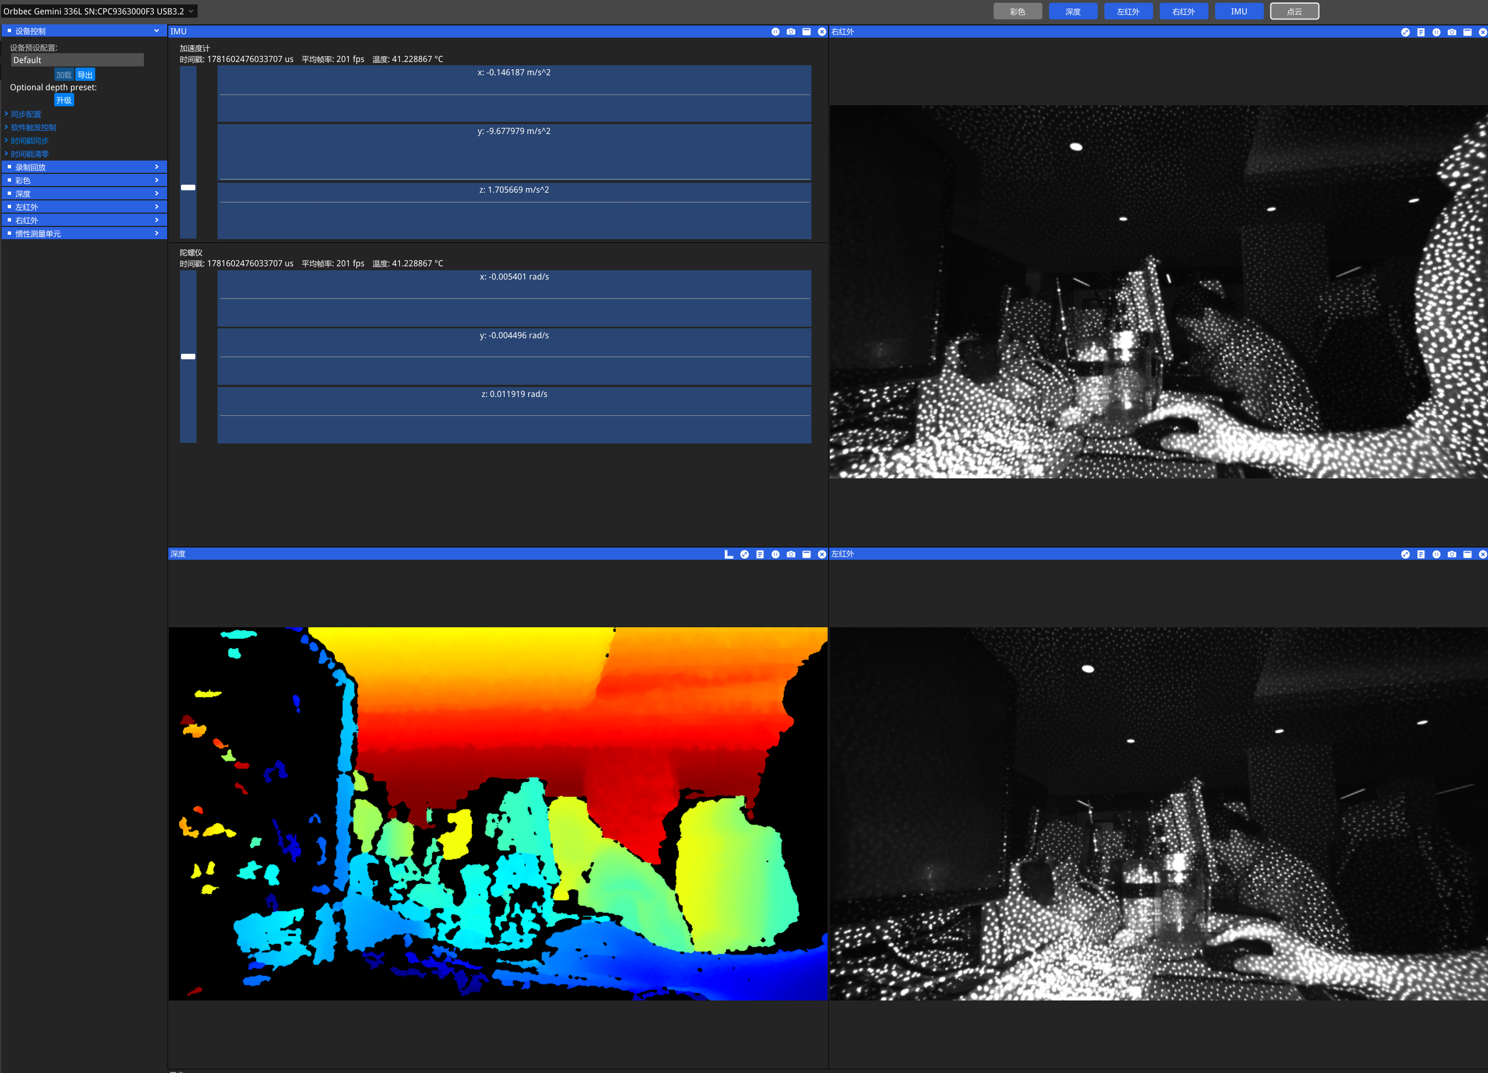Capture a snapshot of the 左红外 stream

click(x=1452, y=555)
